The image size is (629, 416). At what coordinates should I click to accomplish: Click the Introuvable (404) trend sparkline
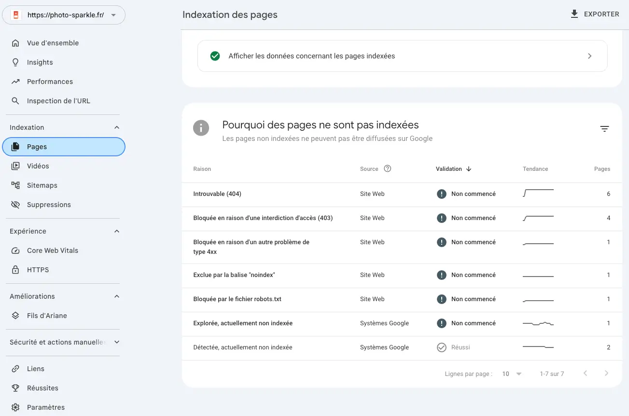(538, 193)
